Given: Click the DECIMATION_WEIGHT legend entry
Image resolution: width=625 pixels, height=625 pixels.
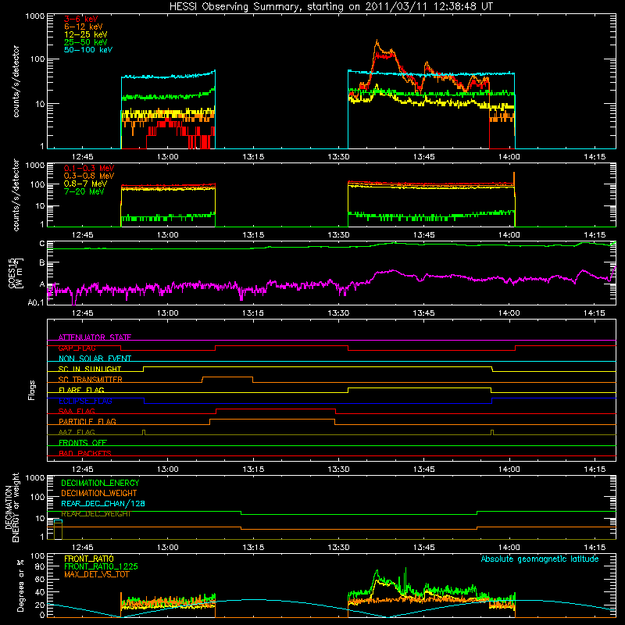Looking at the screenshot, I should tap(99, 494).
